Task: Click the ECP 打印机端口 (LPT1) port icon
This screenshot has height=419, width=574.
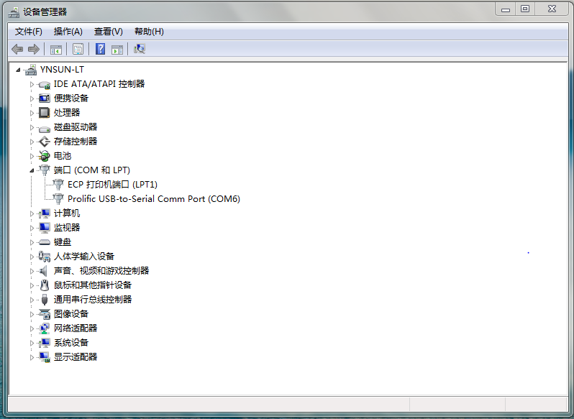Action: (58, 185)
